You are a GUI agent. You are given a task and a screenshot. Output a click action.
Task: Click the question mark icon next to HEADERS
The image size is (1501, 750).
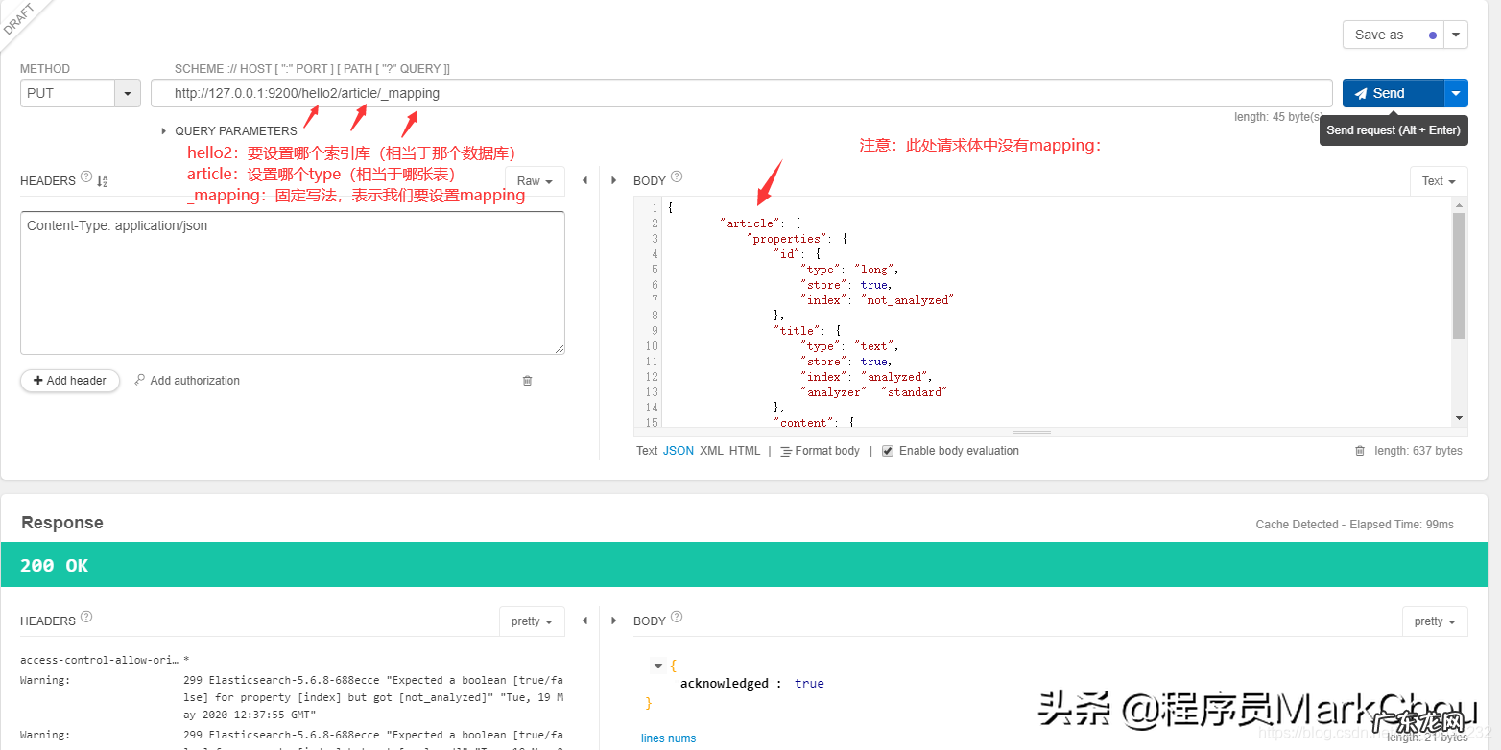pos(86,176)
